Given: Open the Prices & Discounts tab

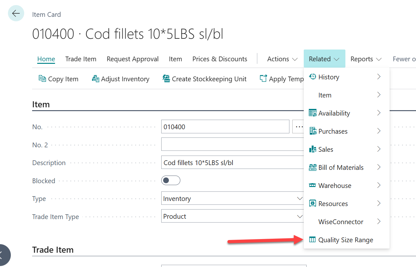Looking at the screenshot, I should (219, 59).
